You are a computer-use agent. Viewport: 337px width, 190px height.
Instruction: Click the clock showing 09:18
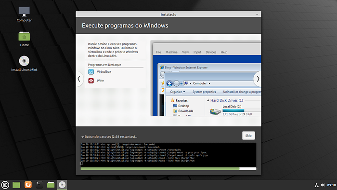tap(331, 185)
